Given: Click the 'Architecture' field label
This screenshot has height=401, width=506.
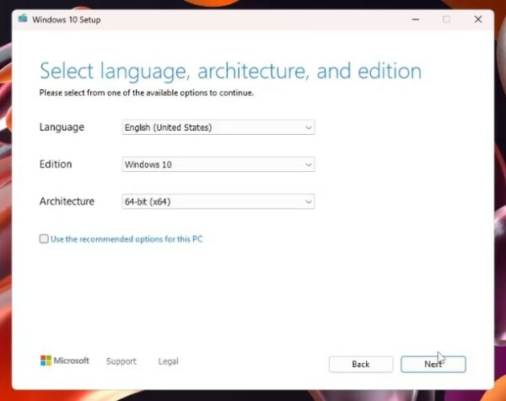Looking at the screenshot, I should pyautogui.click(x=67, y=201).
